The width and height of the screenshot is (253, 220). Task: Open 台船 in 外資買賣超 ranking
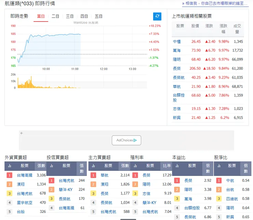21,211
